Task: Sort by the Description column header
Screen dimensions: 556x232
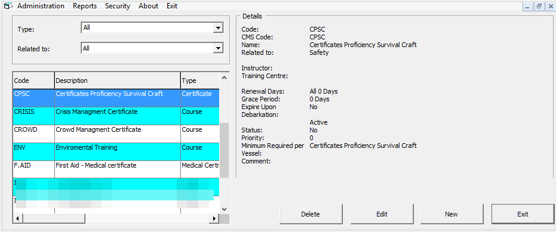Action: tap(118, 81)
